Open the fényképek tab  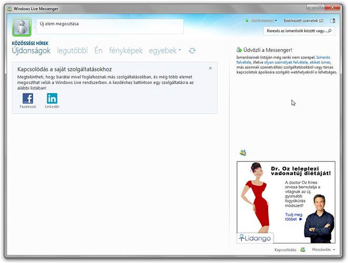click(x=126, y=50)
